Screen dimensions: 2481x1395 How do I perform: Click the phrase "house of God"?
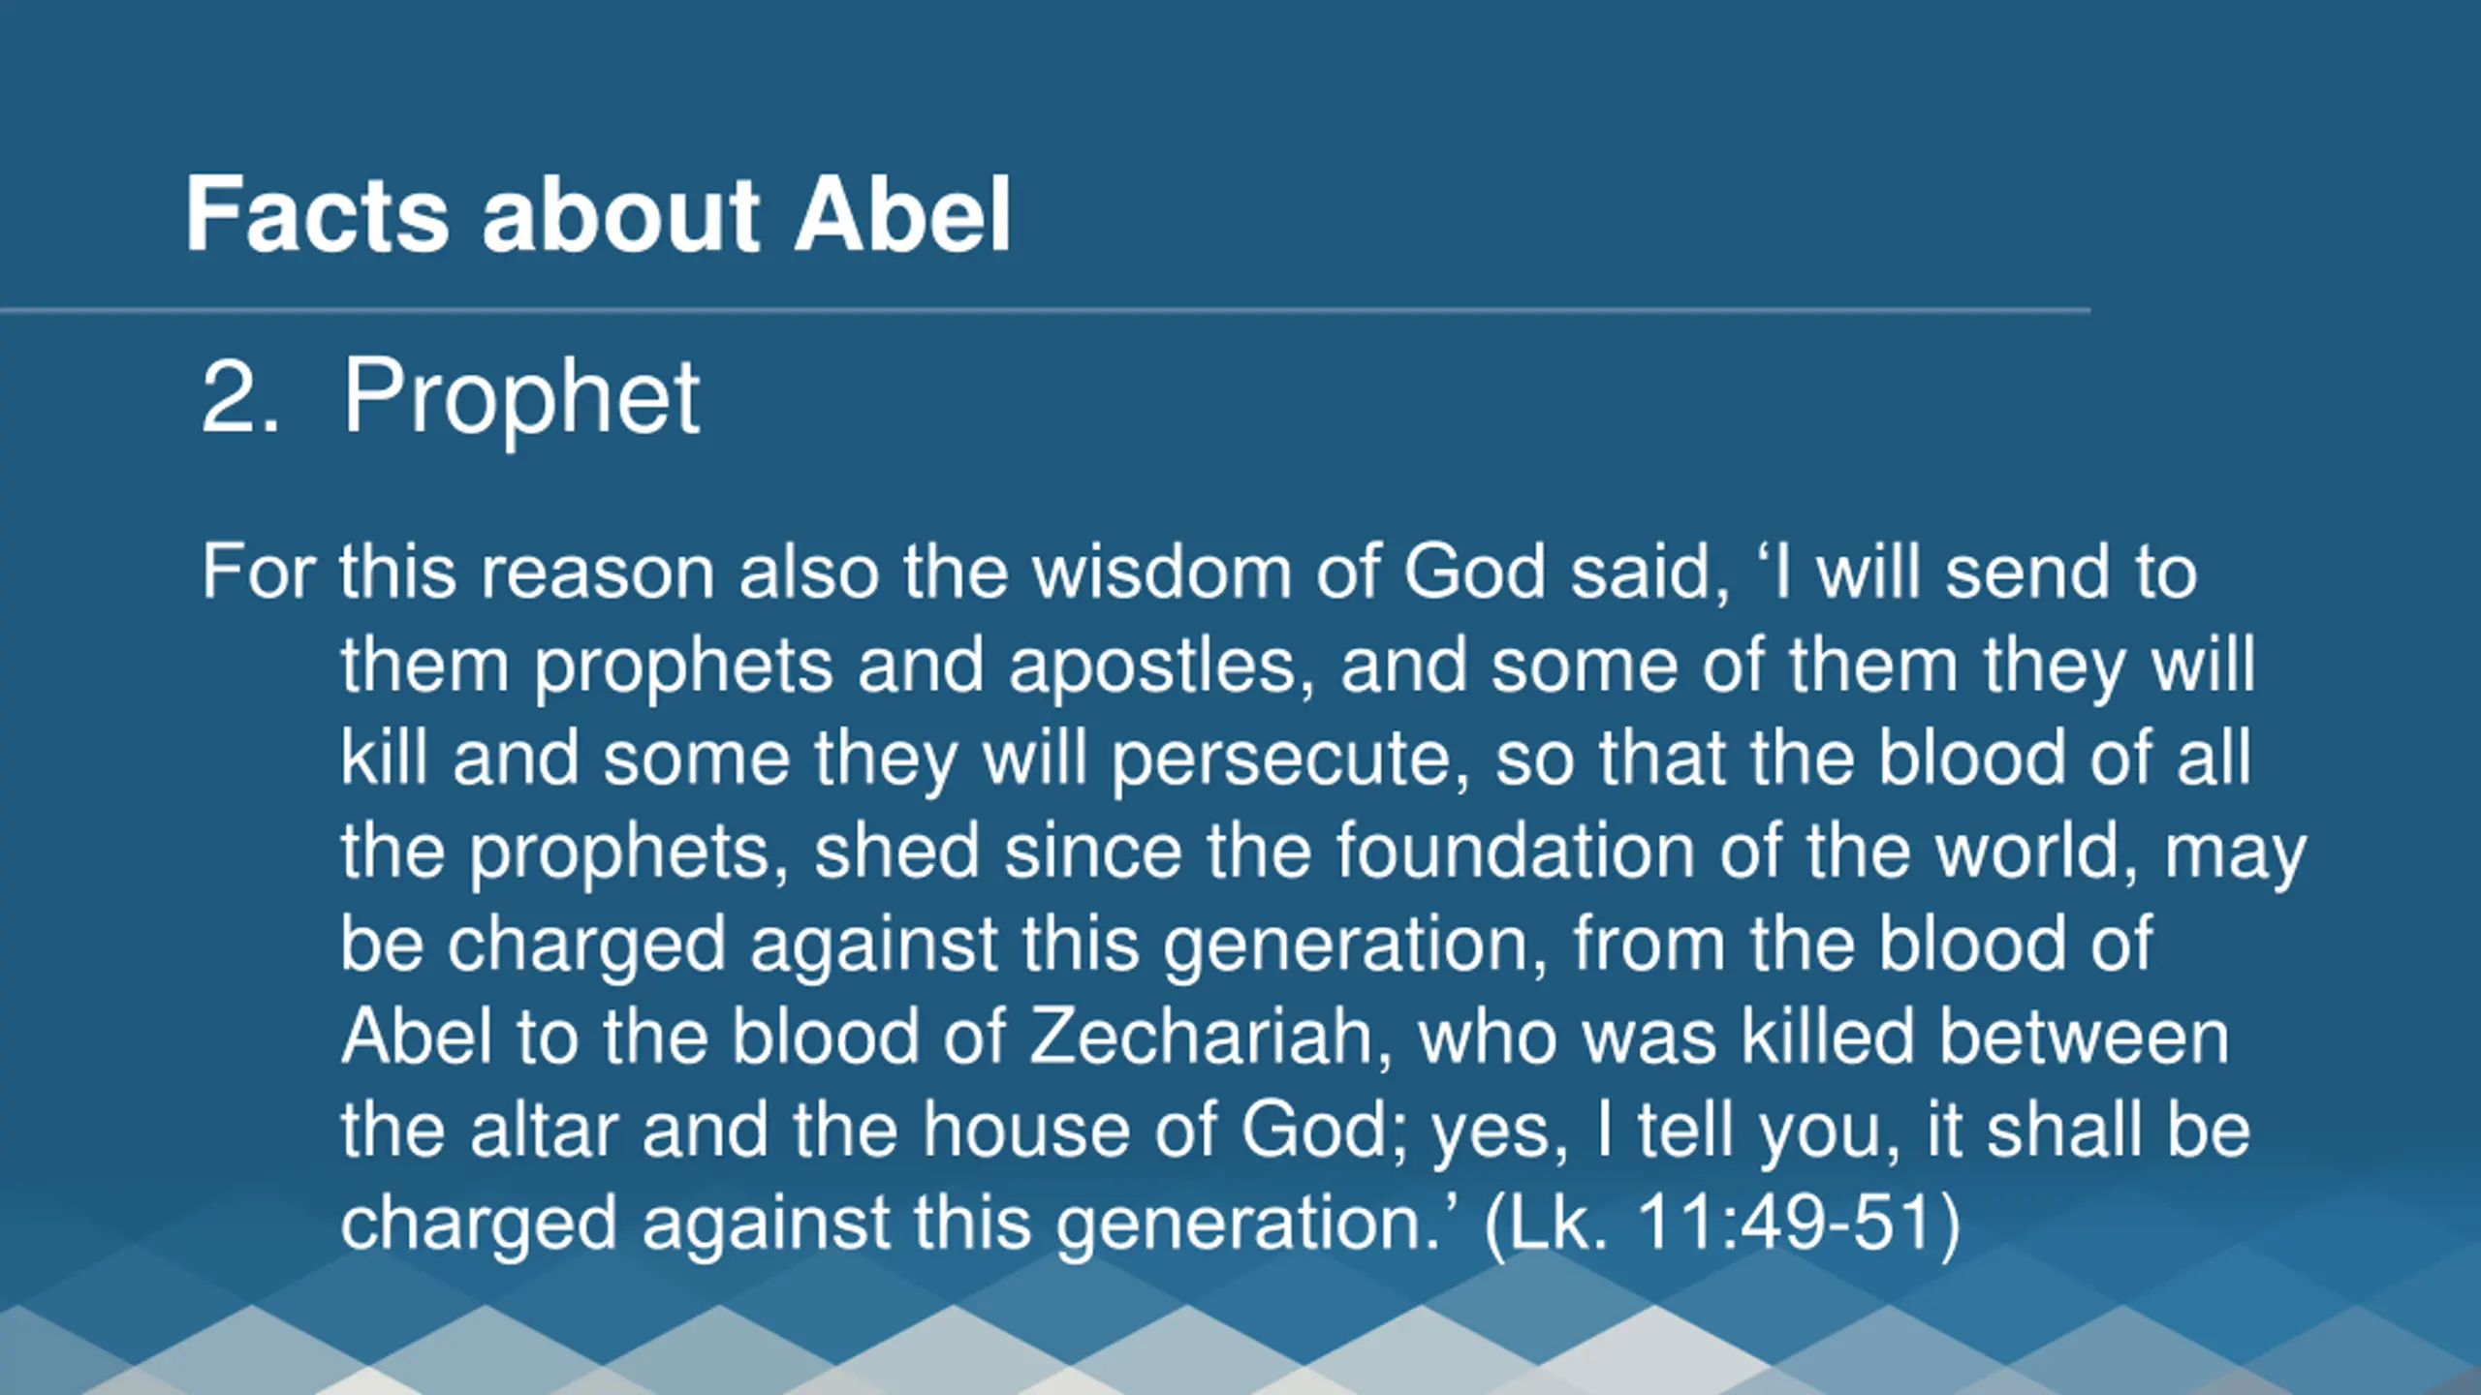tap(1154, 1130)
